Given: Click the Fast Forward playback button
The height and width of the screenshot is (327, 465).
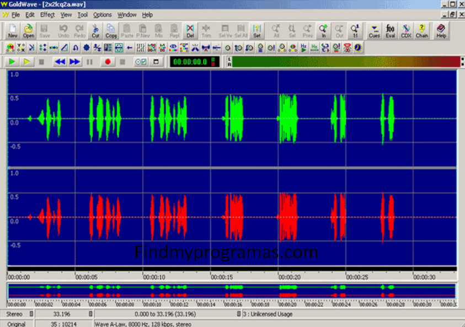Looking at the screenshot, I should [74, 62].
